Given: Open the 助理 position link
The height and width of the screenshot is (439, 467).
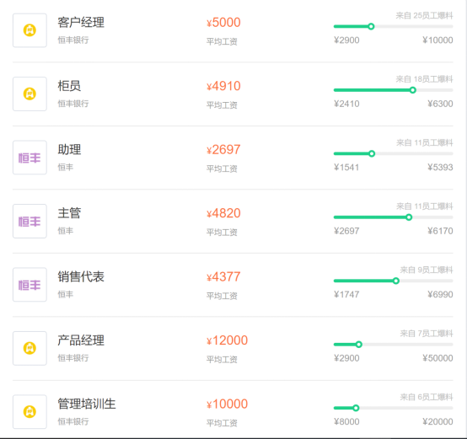Looking at the screenshot, I should click(x=69, y=149).
